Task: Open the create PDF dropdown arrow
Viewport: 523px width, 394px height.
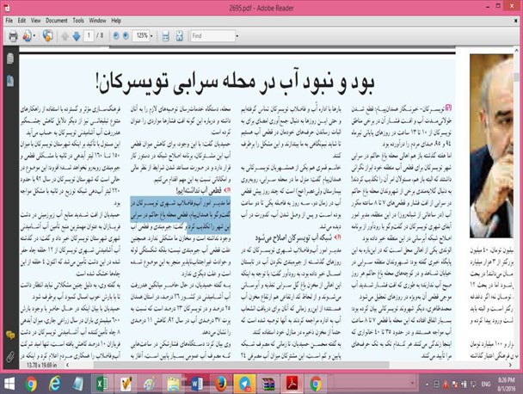Action: pos(34,35)
